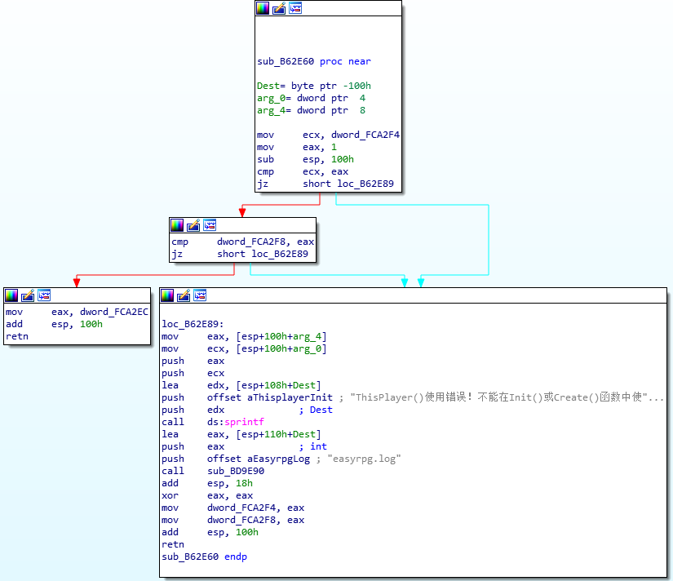This screenshot has width=673, height=581.
Task: Click loc_B62E89 target in top node's jz
Action: 365,184
